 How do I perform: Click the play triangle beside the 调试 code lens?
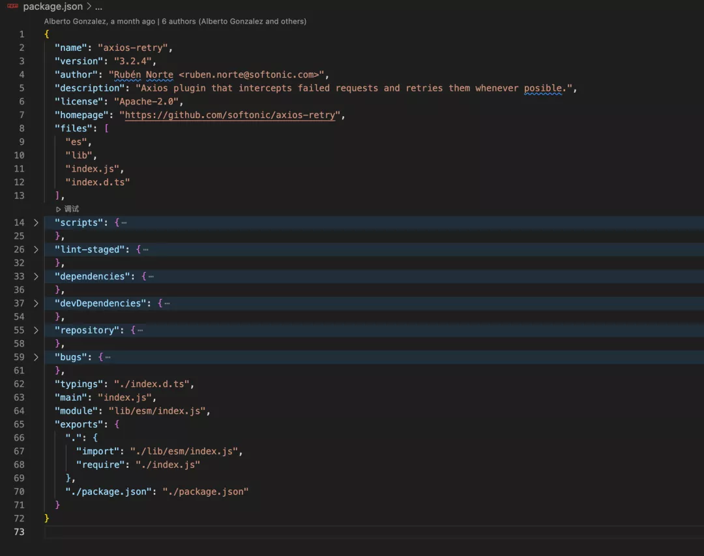click(59, 209)
